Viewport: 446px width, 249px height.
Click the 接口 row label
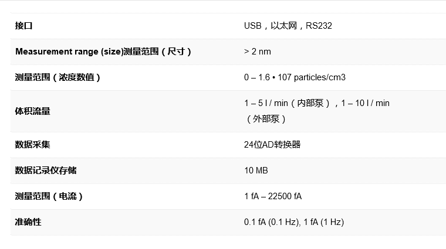click(23, 26)
